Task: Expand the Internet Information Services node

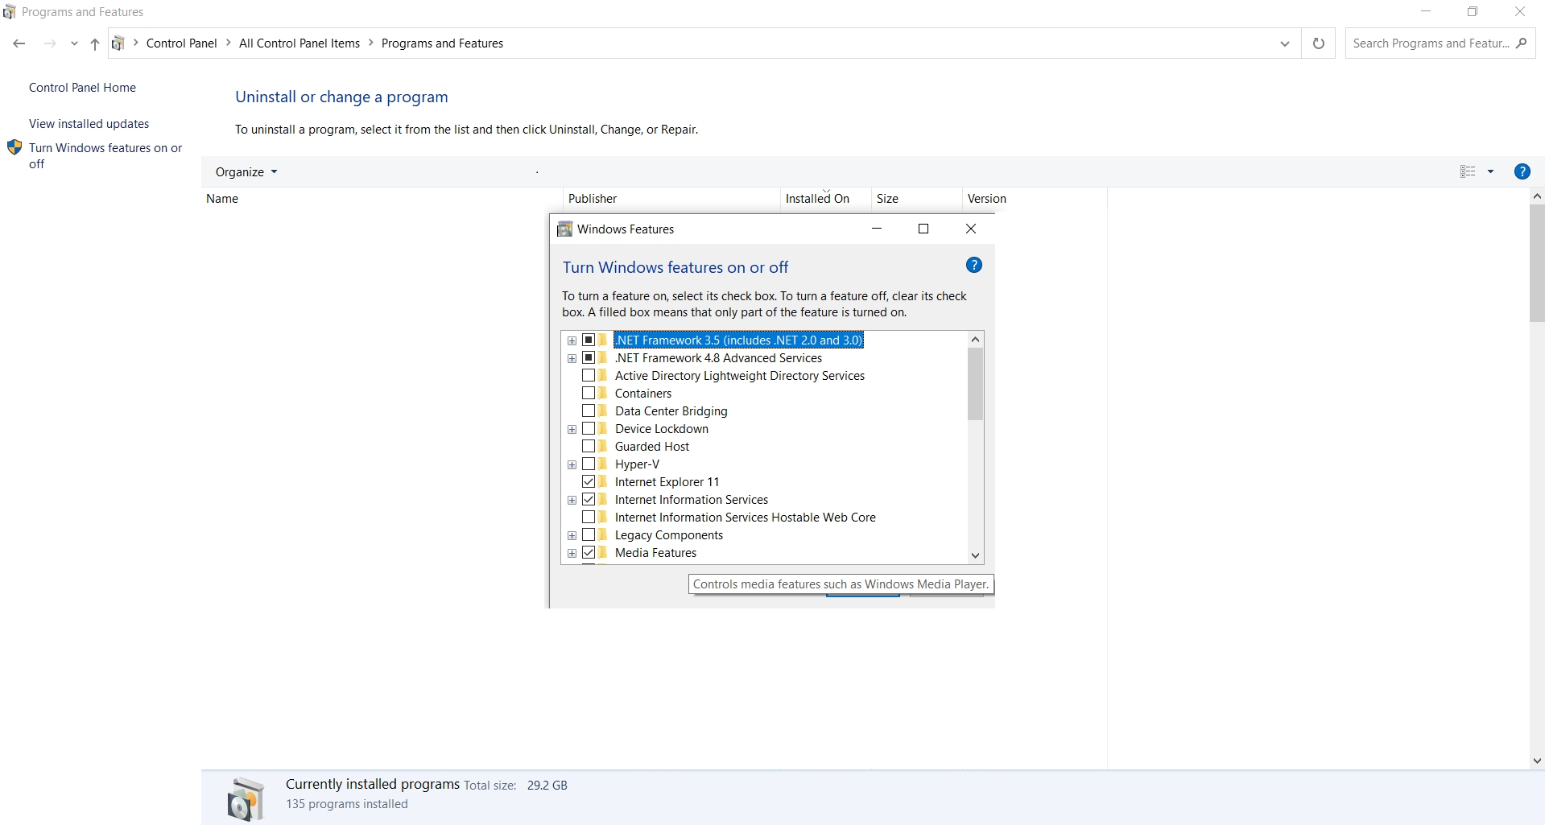Action: click(x=572, y=500)
